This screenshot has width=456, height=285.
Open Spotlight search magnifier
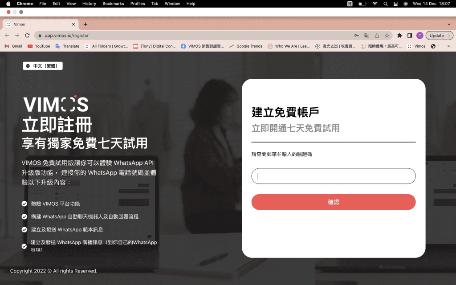[385, 4]
